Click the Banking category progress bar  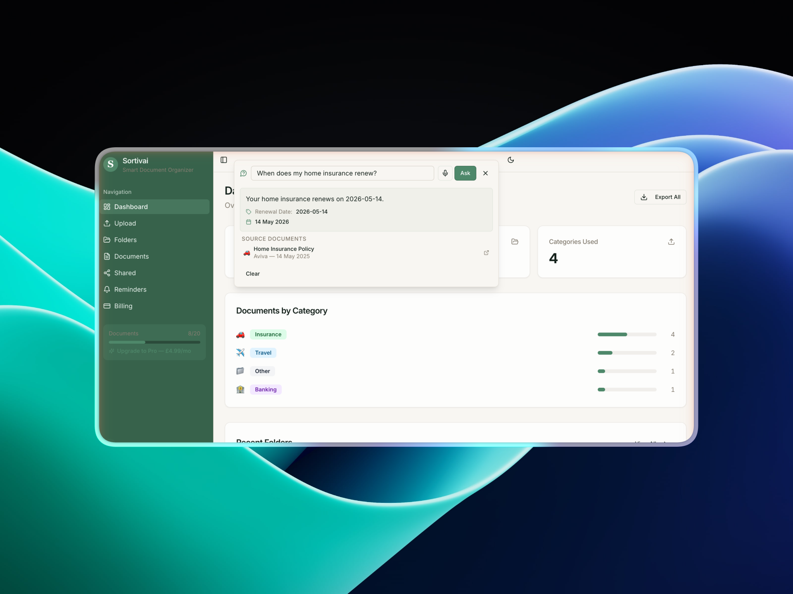coord(627,389)
